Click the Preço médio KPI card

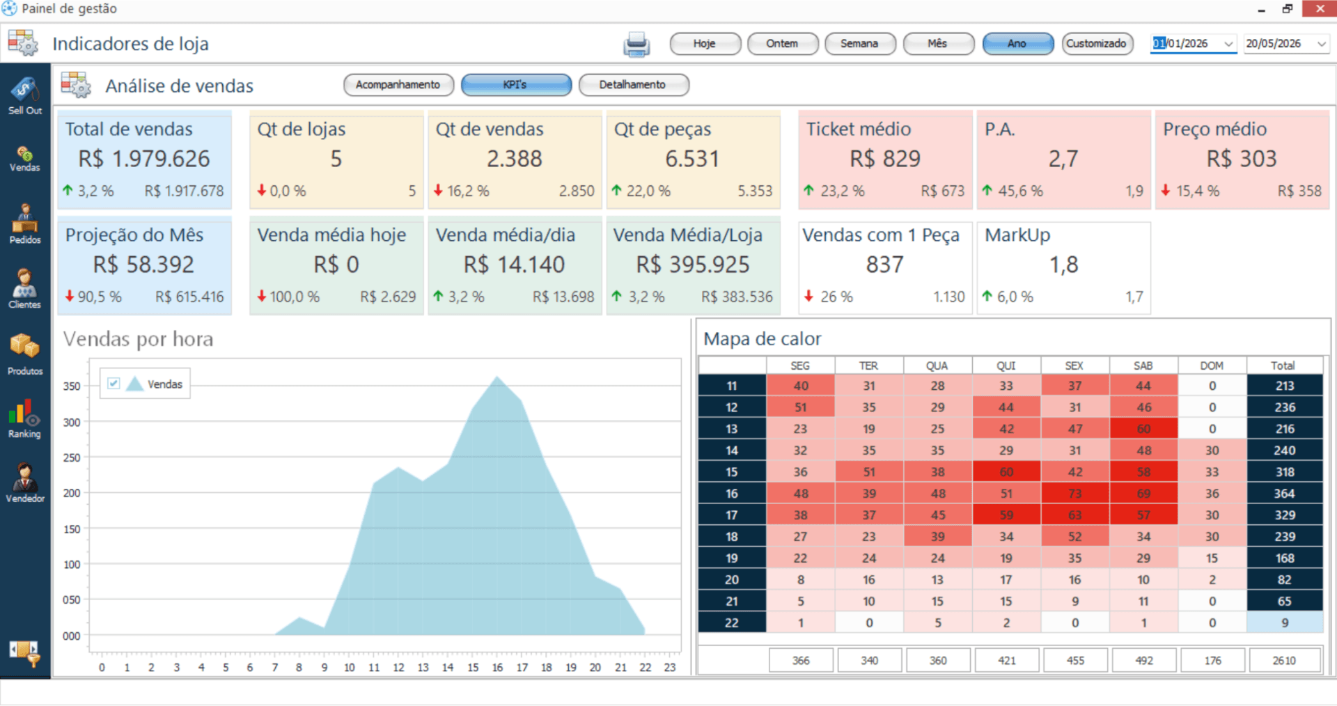pos(1242,159)
